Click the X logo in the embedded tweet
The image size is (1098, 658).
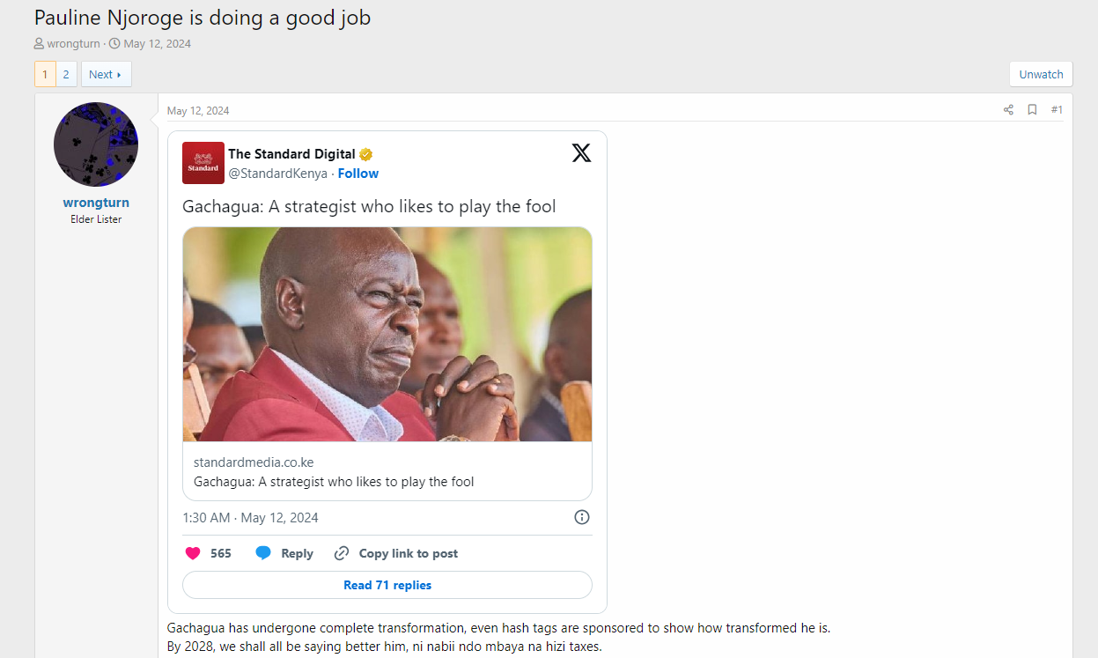coord(581,153)
